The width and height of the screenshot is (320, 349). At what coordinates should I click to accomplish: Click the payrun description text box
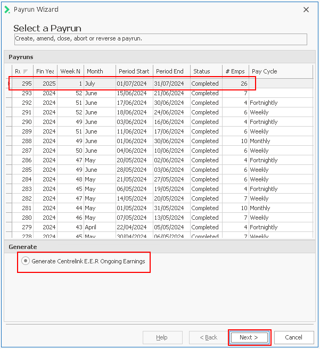tap(160, 39)
